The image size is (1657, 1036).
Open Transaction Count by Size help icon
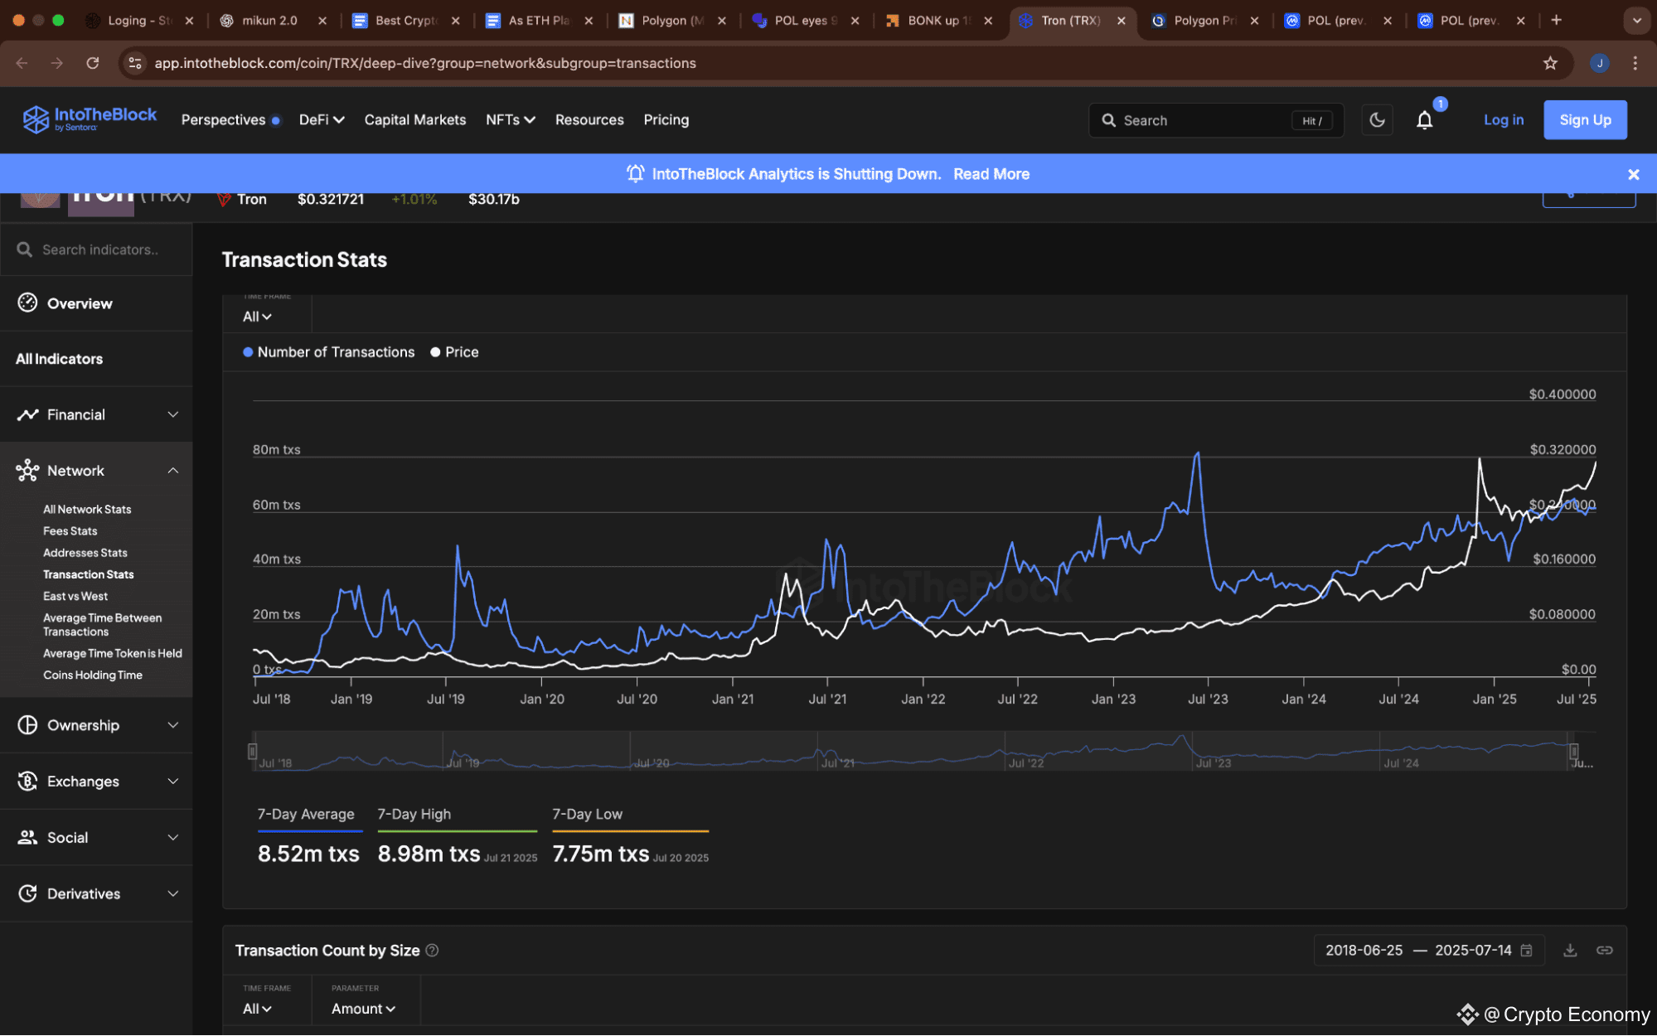(432, 951)
